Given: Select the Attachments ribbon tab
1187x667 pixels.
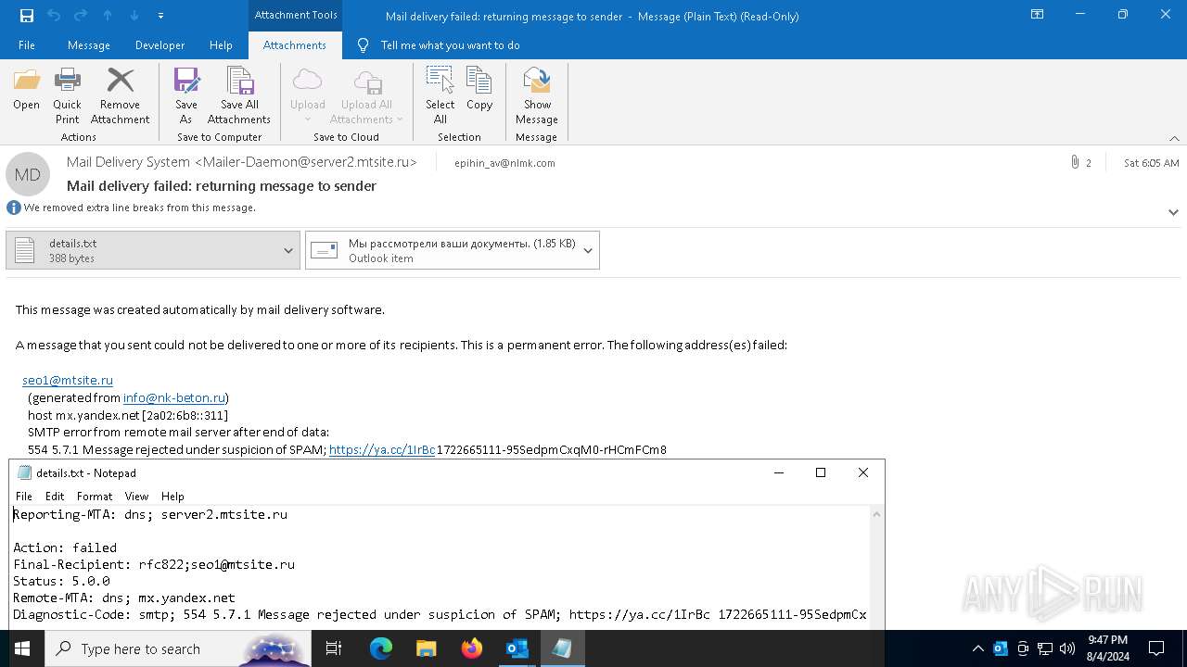Looking at the screenshot, I should (294, 45).
